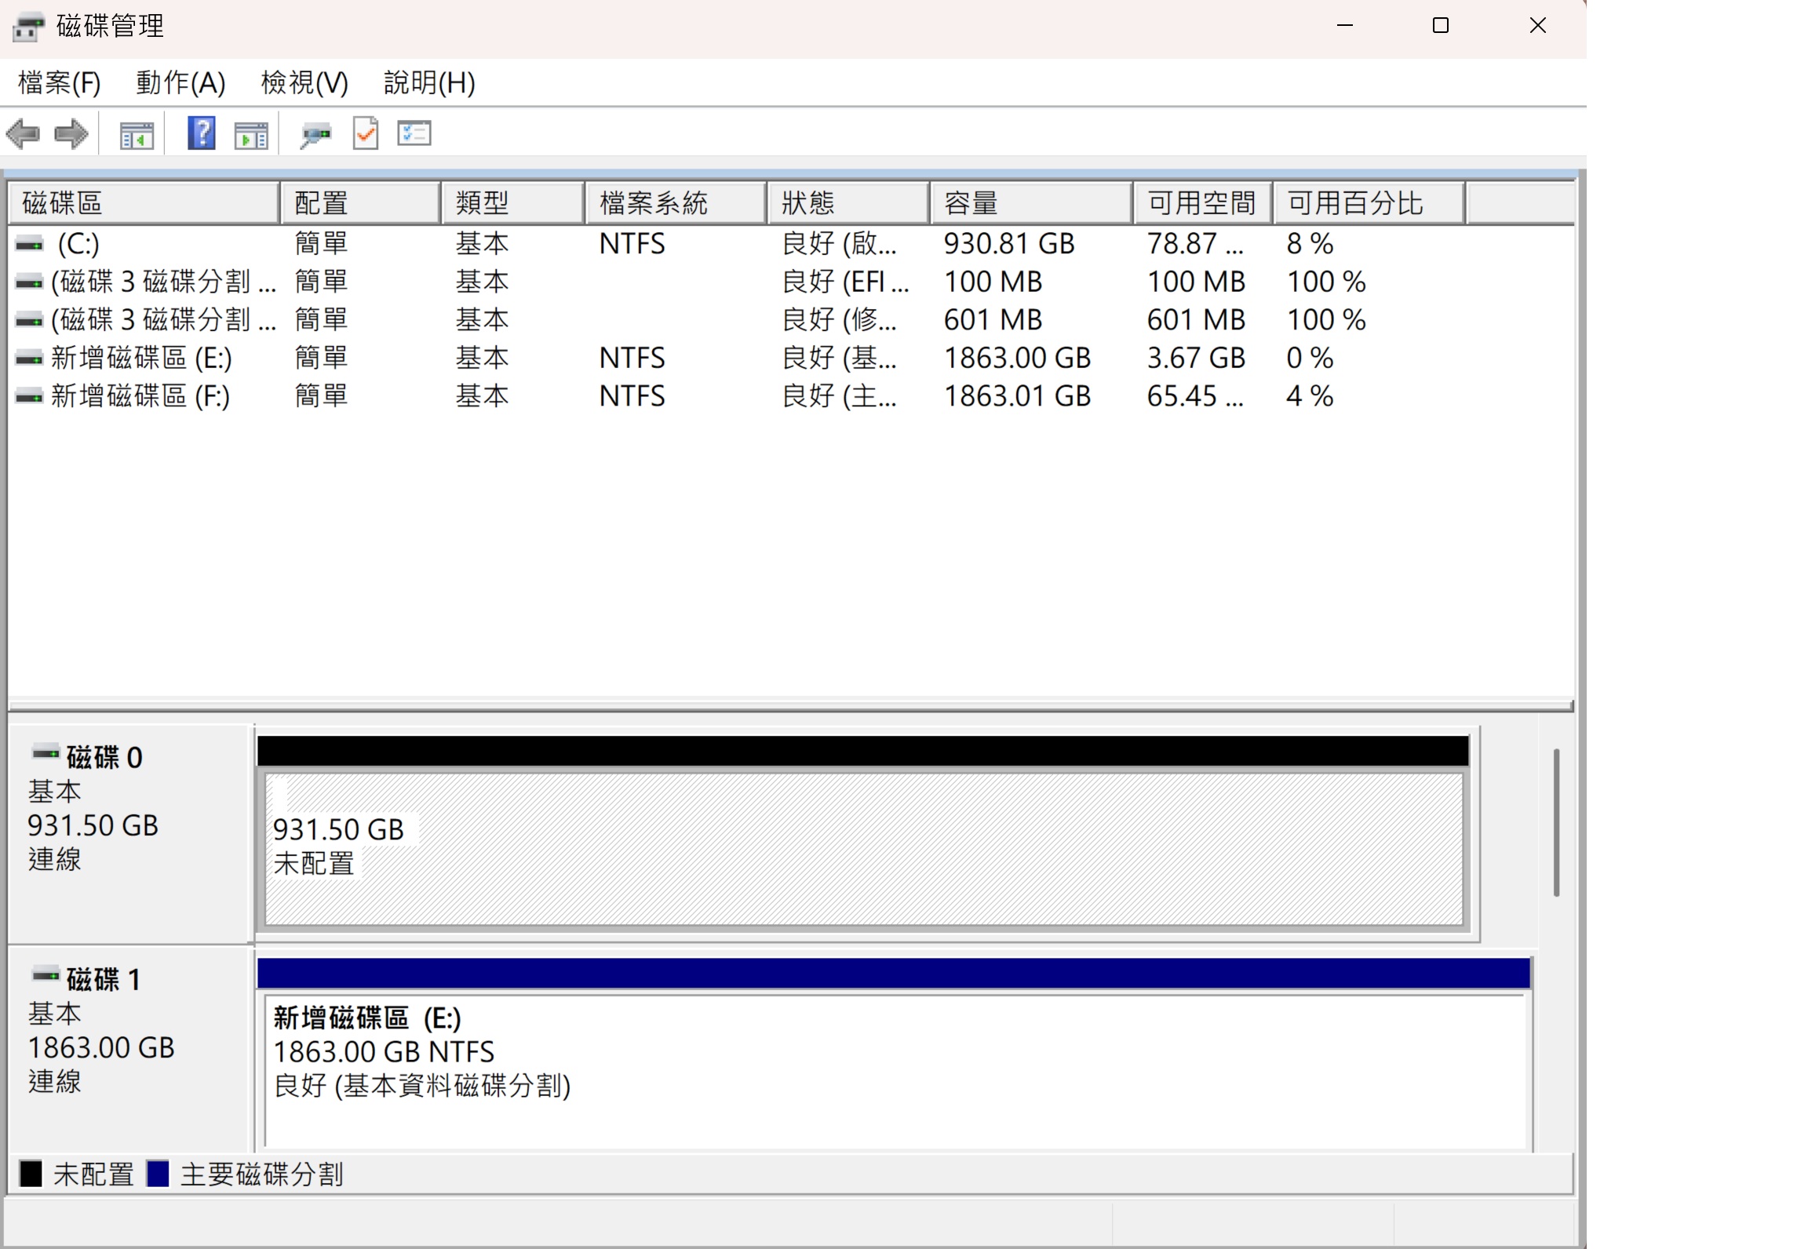Open the 說明(H) menu

coord(429,82)
